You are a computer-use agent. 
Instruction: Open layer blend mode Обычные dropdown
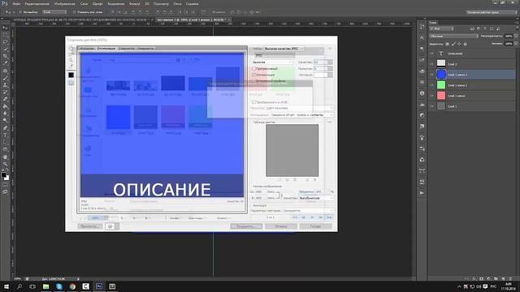(x=453, y=36)
